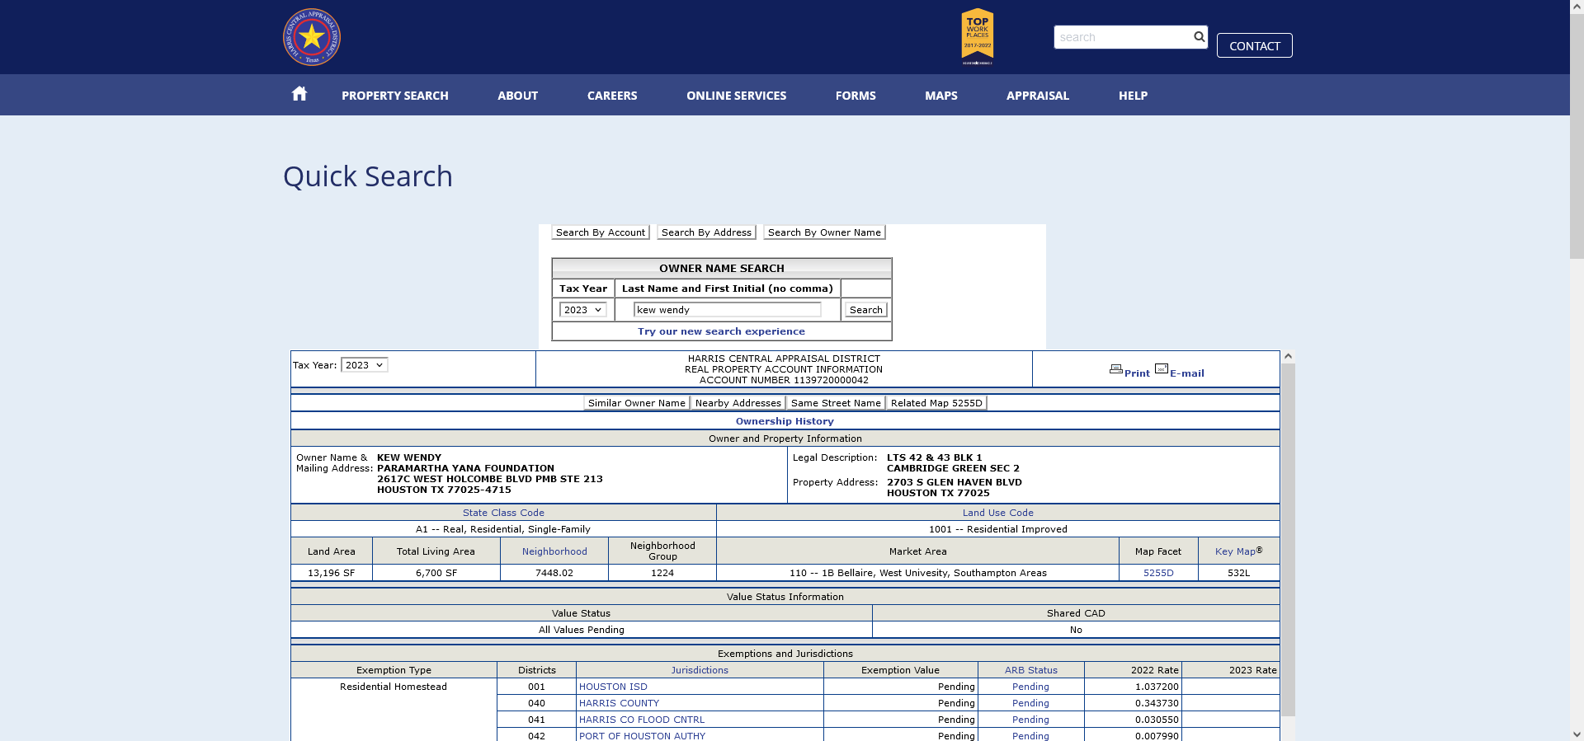Click the CONTACT button

click(1255, 45)
